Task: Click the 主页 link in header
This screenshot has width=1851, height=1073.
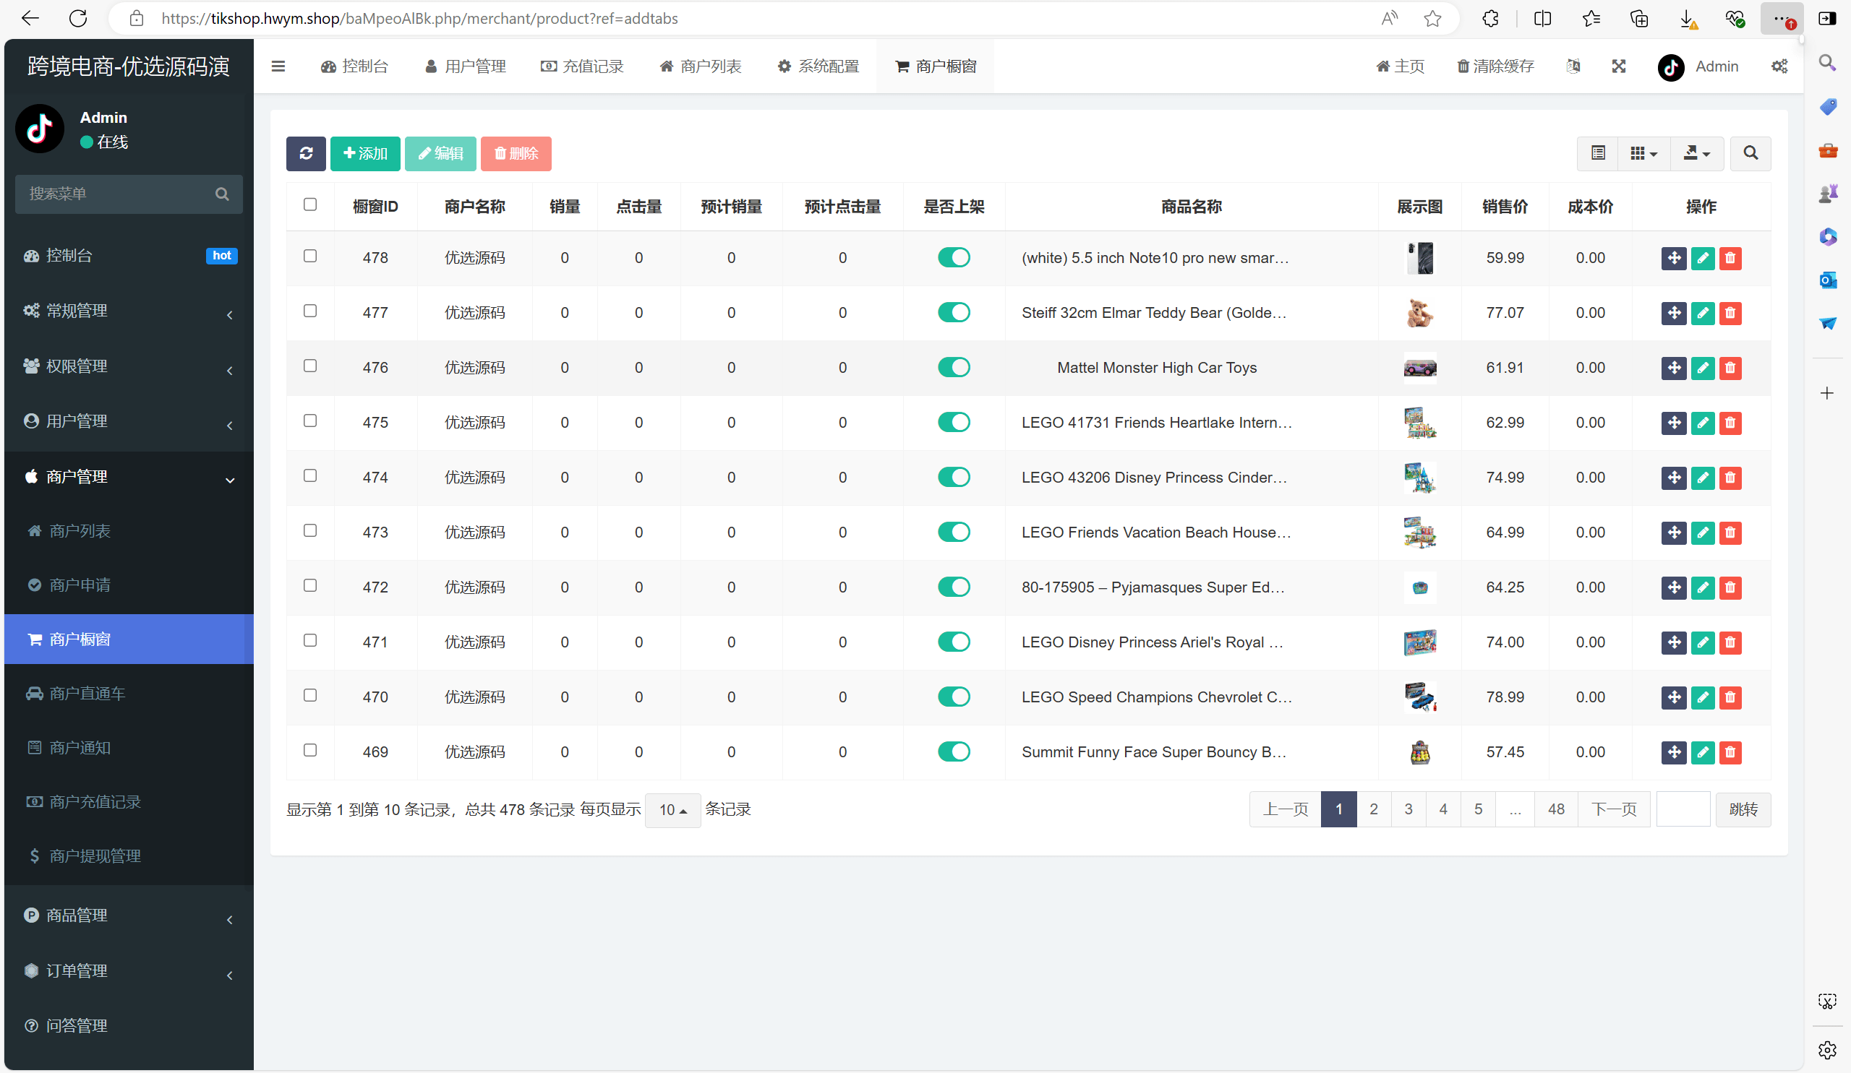Action: coord(1401,66)
